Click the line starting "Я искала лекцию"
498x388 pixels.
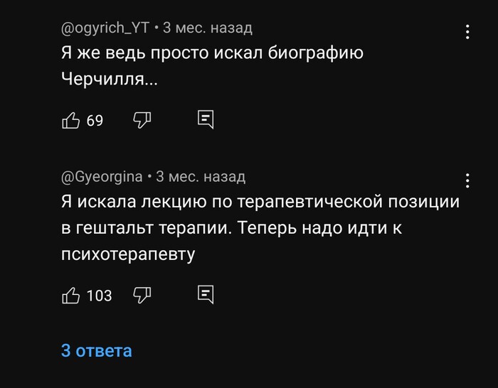(260, 203)
